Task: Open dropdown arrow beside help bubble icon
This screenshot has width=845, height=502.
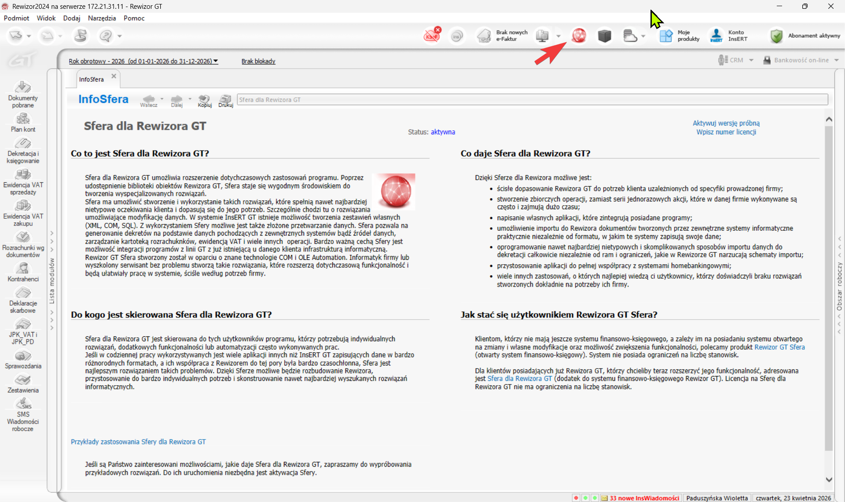Action: [119, 36]
